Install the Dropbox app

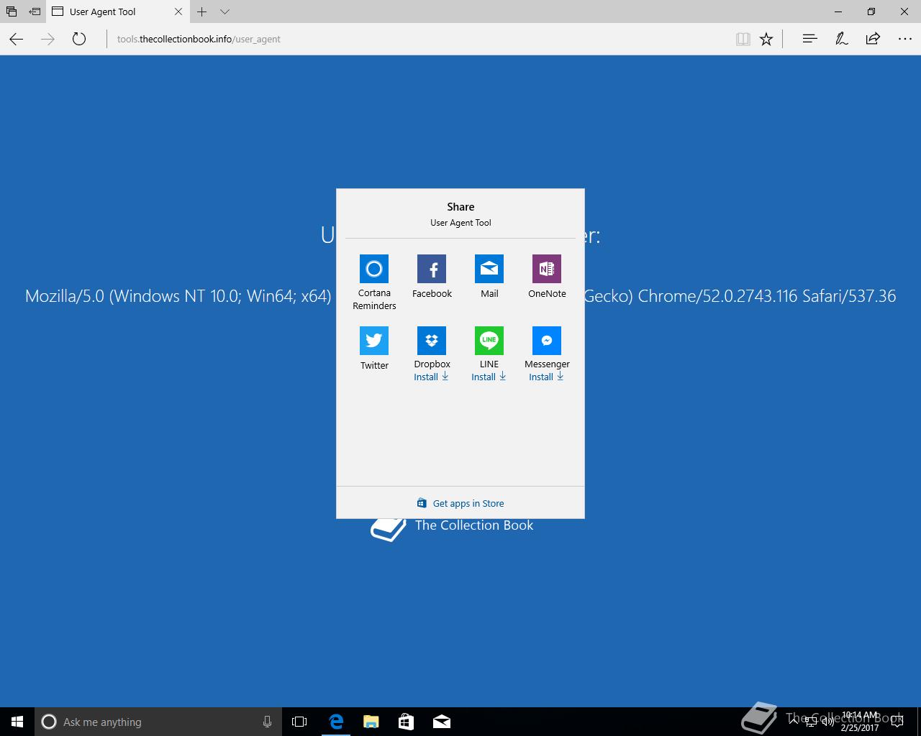pos(432,377)
